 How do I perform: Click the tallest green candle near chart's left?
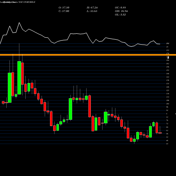tap(19, 78)
